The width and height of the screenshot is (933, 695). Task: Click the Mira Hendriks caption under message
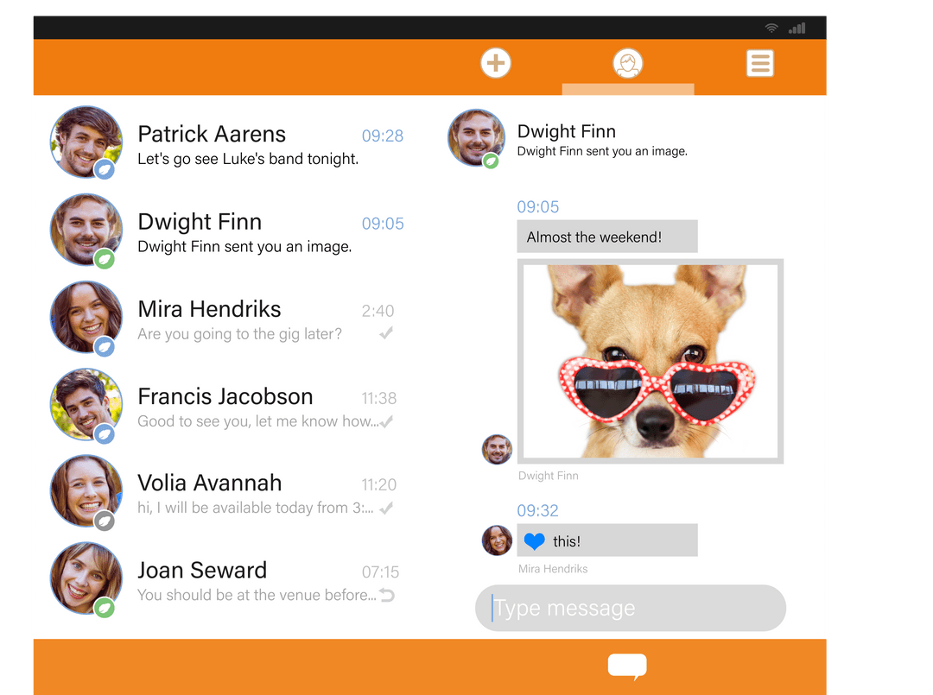tap(553, 569)
